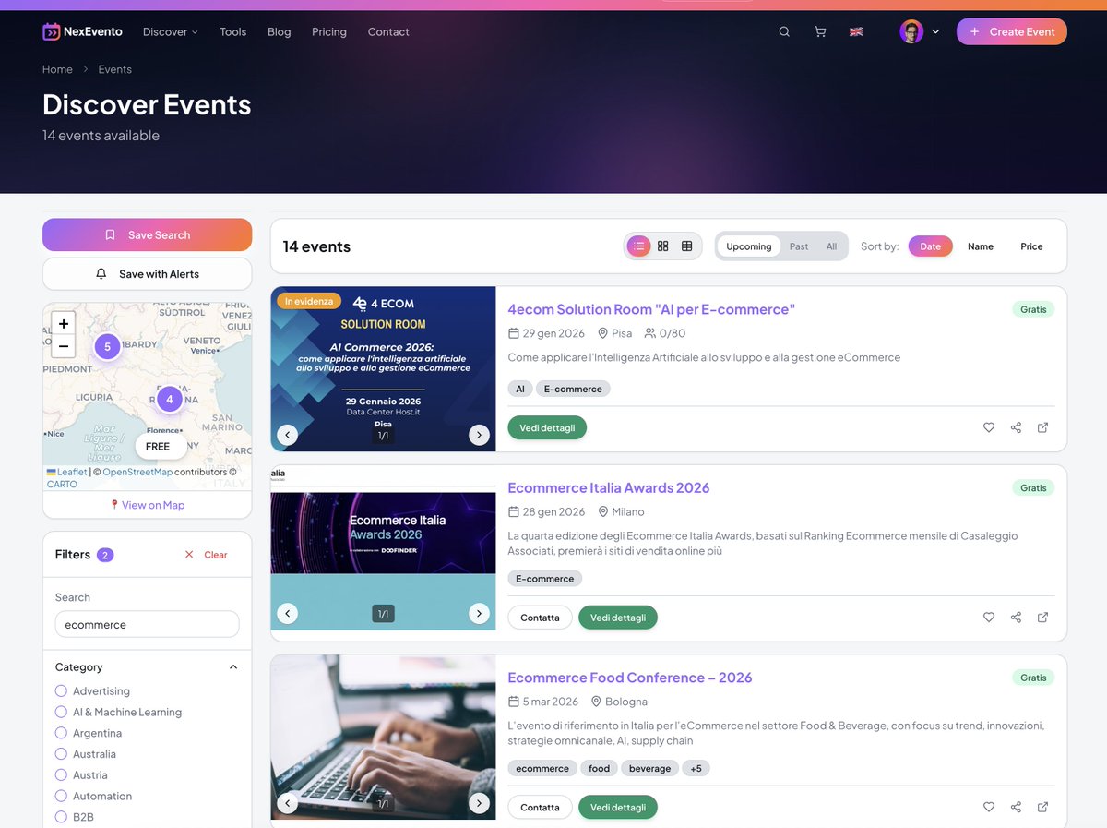1107x828 pixels.
Task: Expand user account dropdown chevron
Action: 935,31
